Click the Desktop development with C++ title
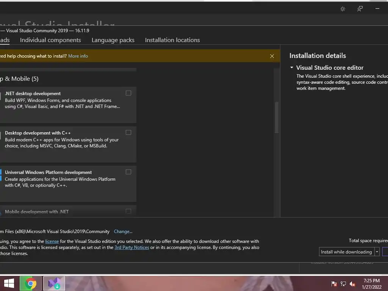This screenshot has width=388, height=291. pyautogui.click(x=38, y=133)
